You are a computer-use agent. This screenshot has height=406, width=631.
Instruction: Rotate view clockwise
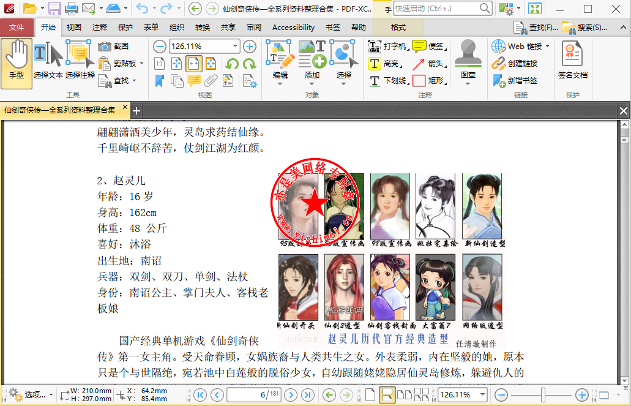[250, 63]
